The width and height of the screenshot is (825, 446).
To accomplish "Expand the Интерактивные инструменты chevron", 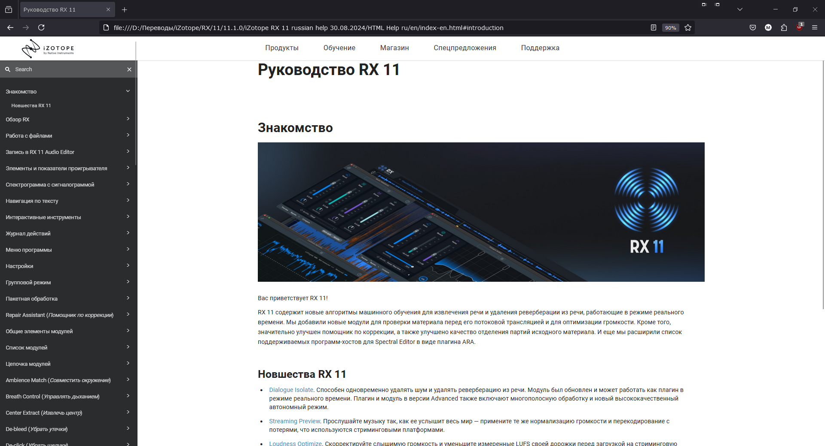I will (128, 217).
